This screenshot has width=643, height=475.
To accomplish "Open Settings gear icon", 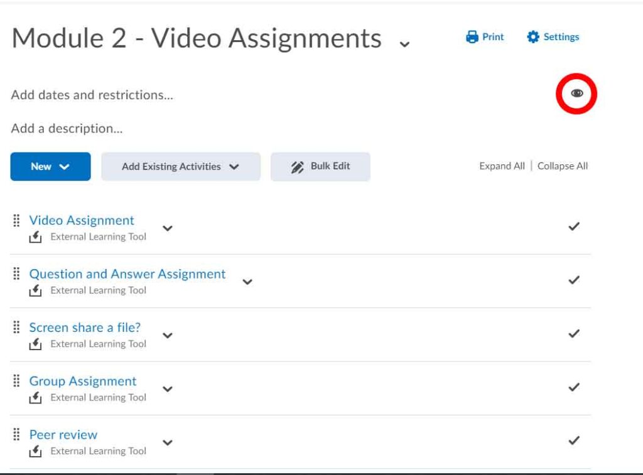I will click(533, 37).
